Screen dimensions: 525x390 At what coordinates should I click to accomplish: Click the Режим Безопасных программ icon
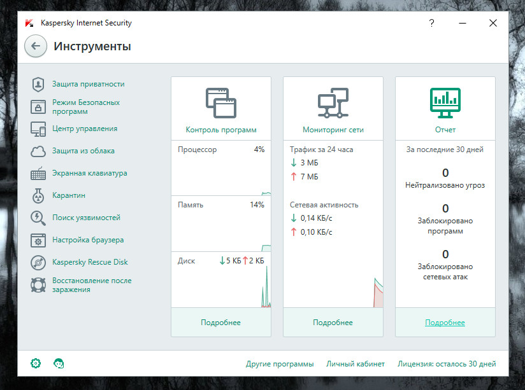(x=38, y=106)
